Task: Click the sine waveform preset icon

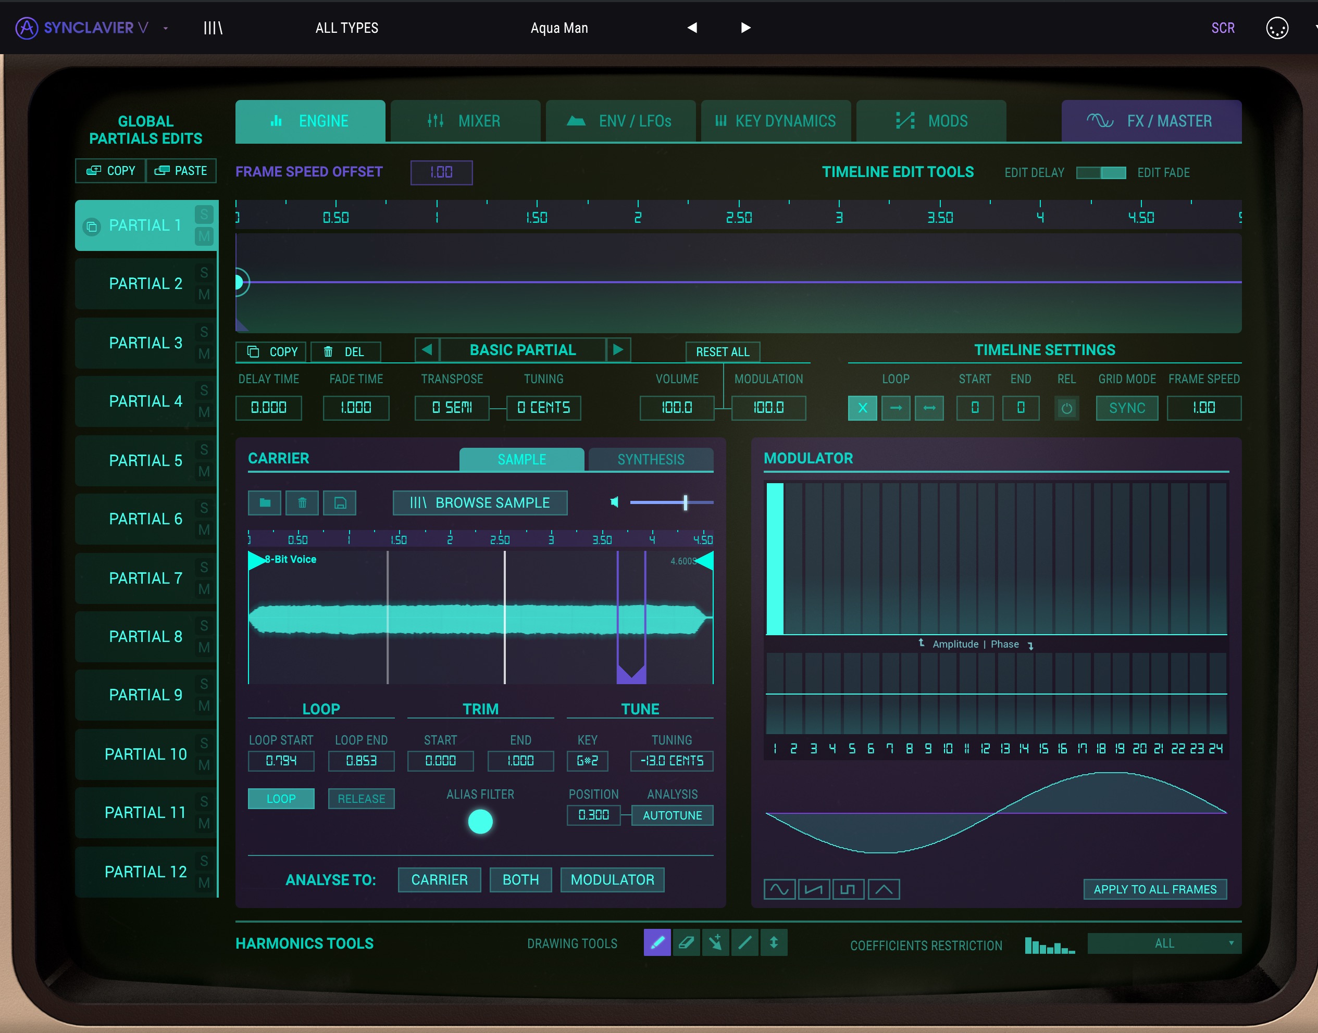Action: click(779, 889)
